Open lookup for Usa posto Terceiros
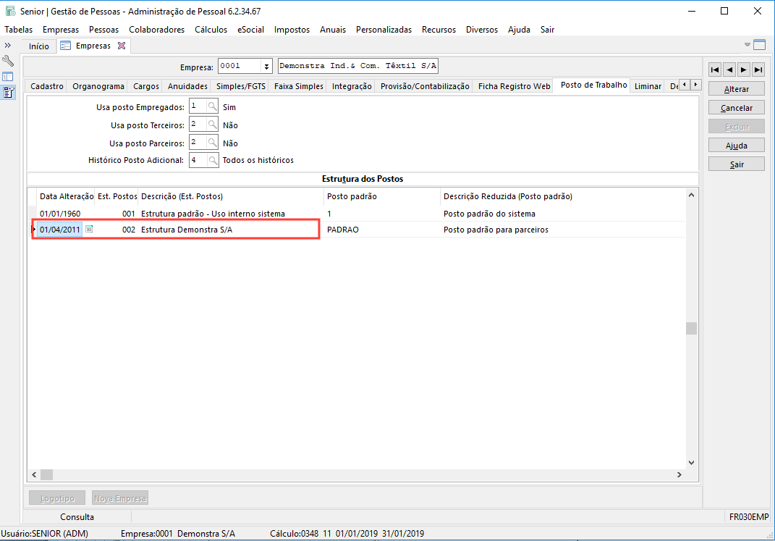 pos(212,125)
